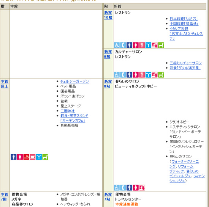Click drinking fountain icon in 新館9階 row
The image size is (209, 207).
click(x=148, y=75)
